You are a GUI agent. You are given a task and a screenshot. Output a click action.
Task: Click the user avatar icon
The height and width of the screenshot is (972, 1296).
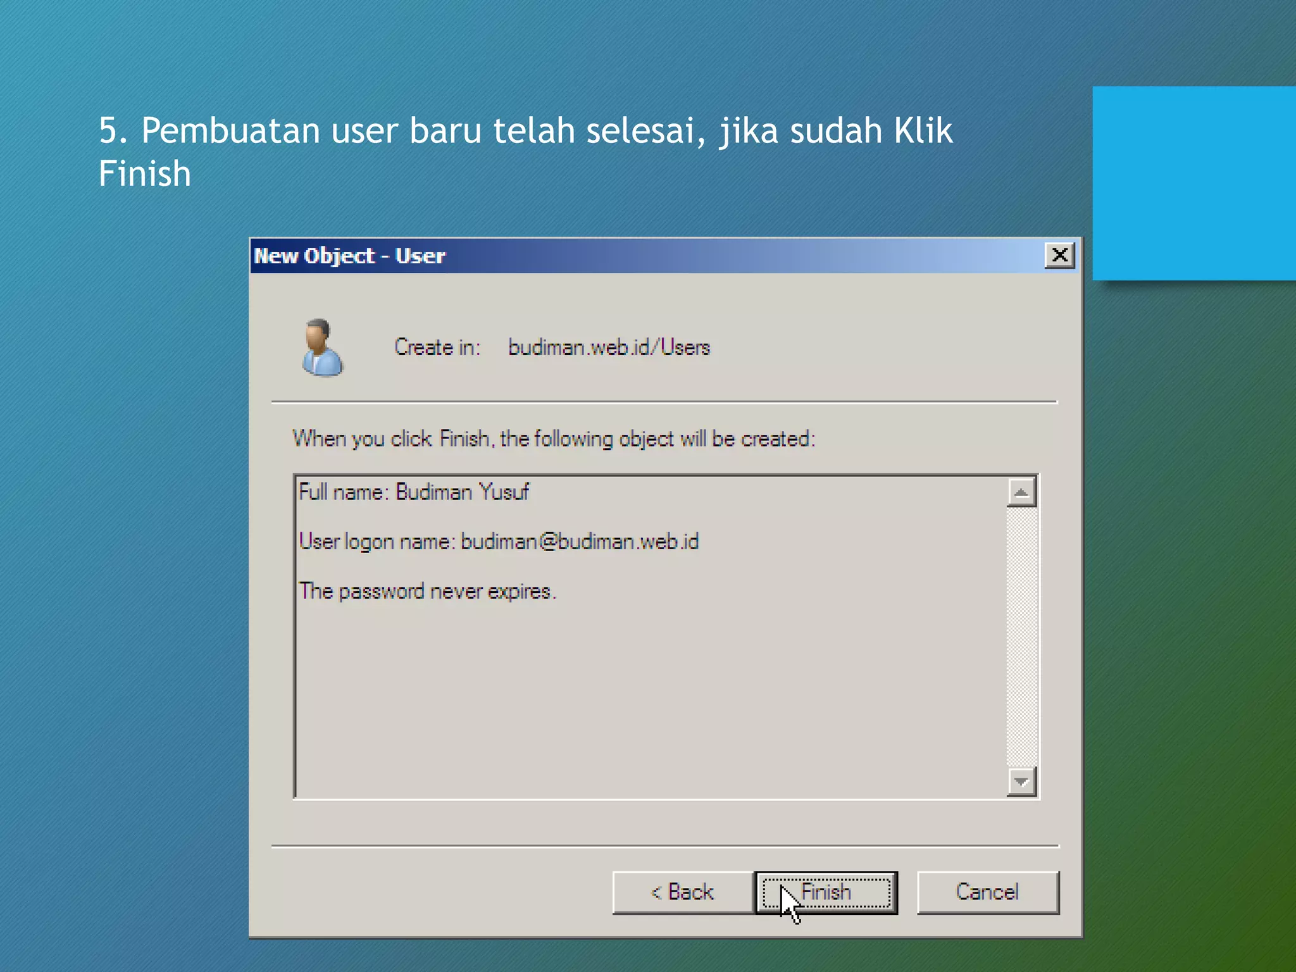(x=322, y=347)
